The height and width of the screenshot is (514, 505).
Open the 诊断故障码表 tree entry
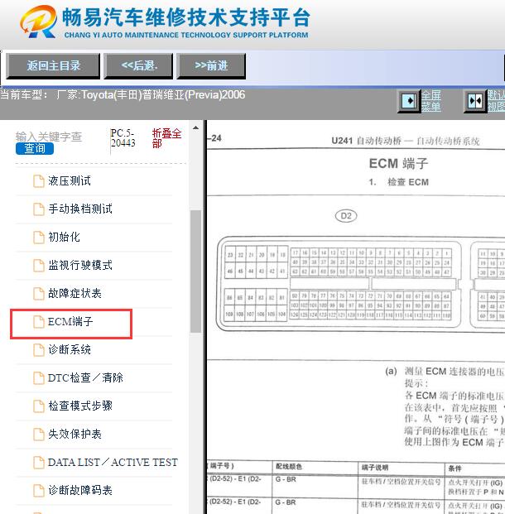(x=80, y=491)
